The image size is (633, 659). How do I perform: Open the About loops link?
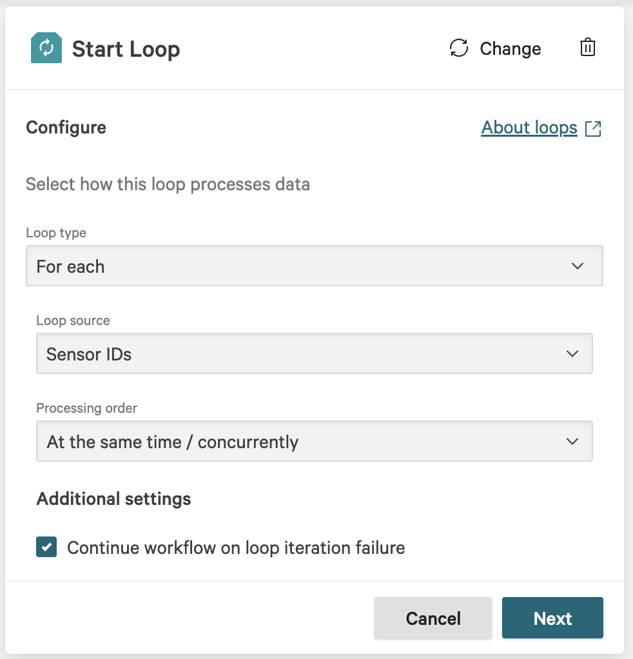[x=529, y=128]
